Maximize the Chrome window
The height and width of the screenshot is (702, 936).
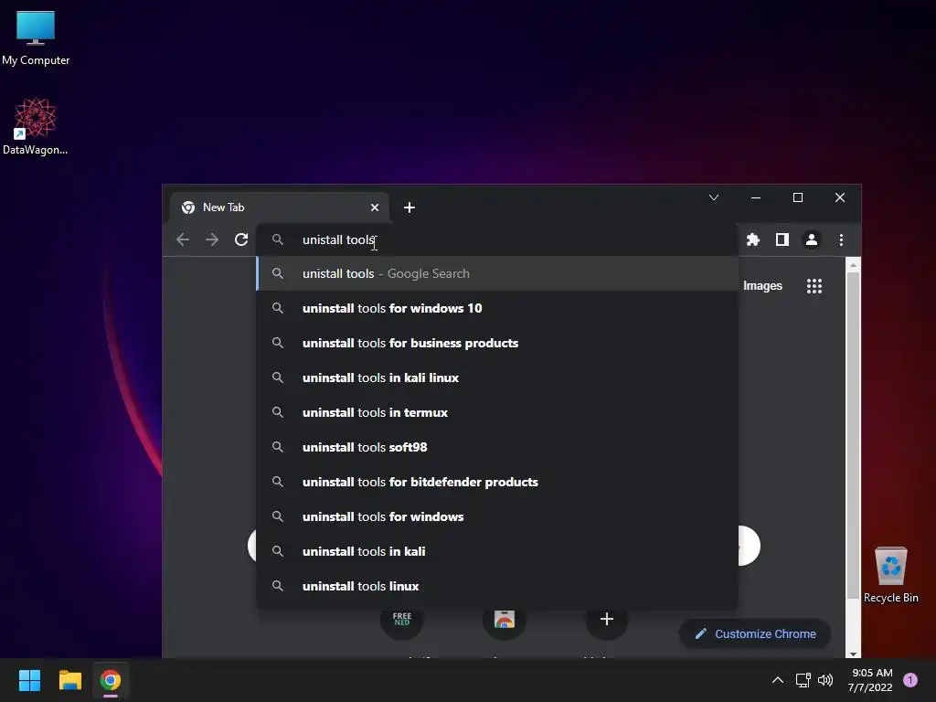click(x=797, y=197)
